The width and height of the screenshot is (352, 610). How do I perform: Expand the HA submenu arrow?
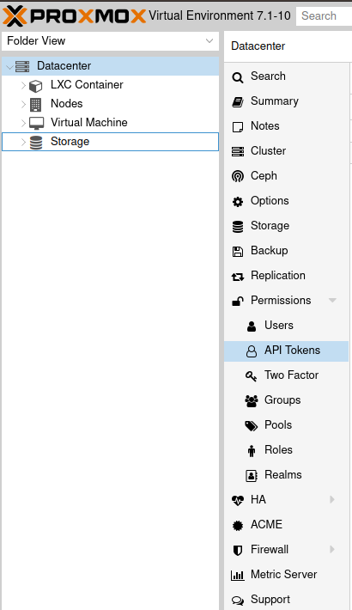(x=332, y=499)
